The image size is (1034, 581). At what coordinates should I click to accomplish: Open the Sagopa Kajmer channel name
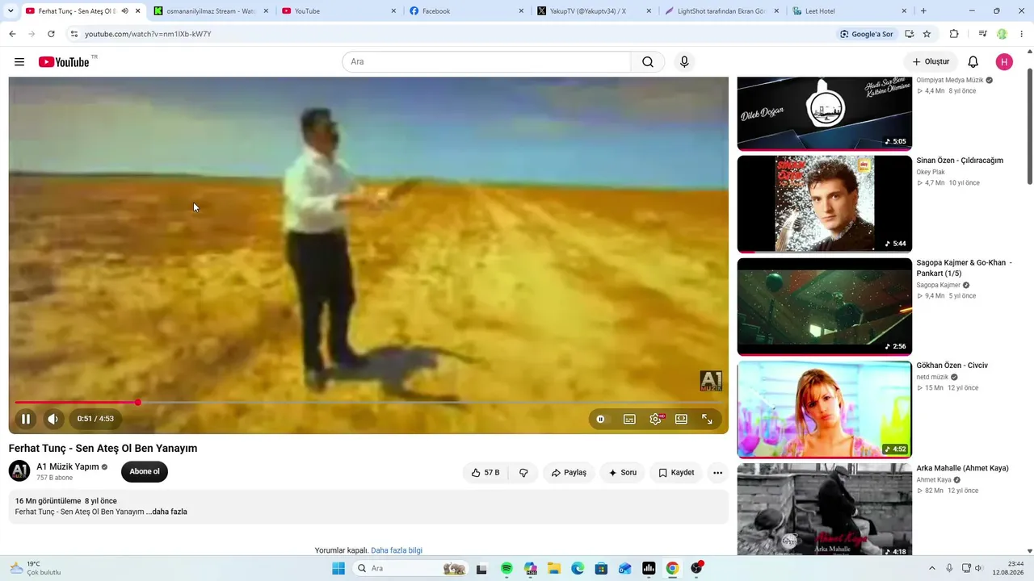938,285
